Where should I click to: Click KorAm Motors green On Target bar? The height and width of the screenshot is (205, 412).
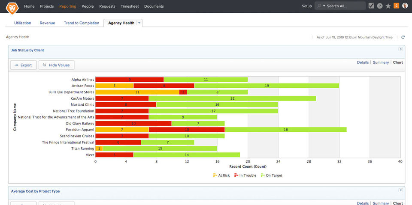[x=232, y=98]
